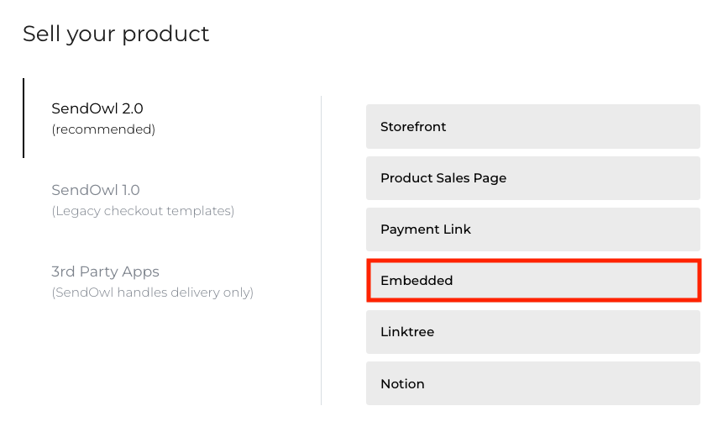Click the Product Sales Page button
Image resolution: width=718 pixels, height=427 pixels.
tap(443, 178)
